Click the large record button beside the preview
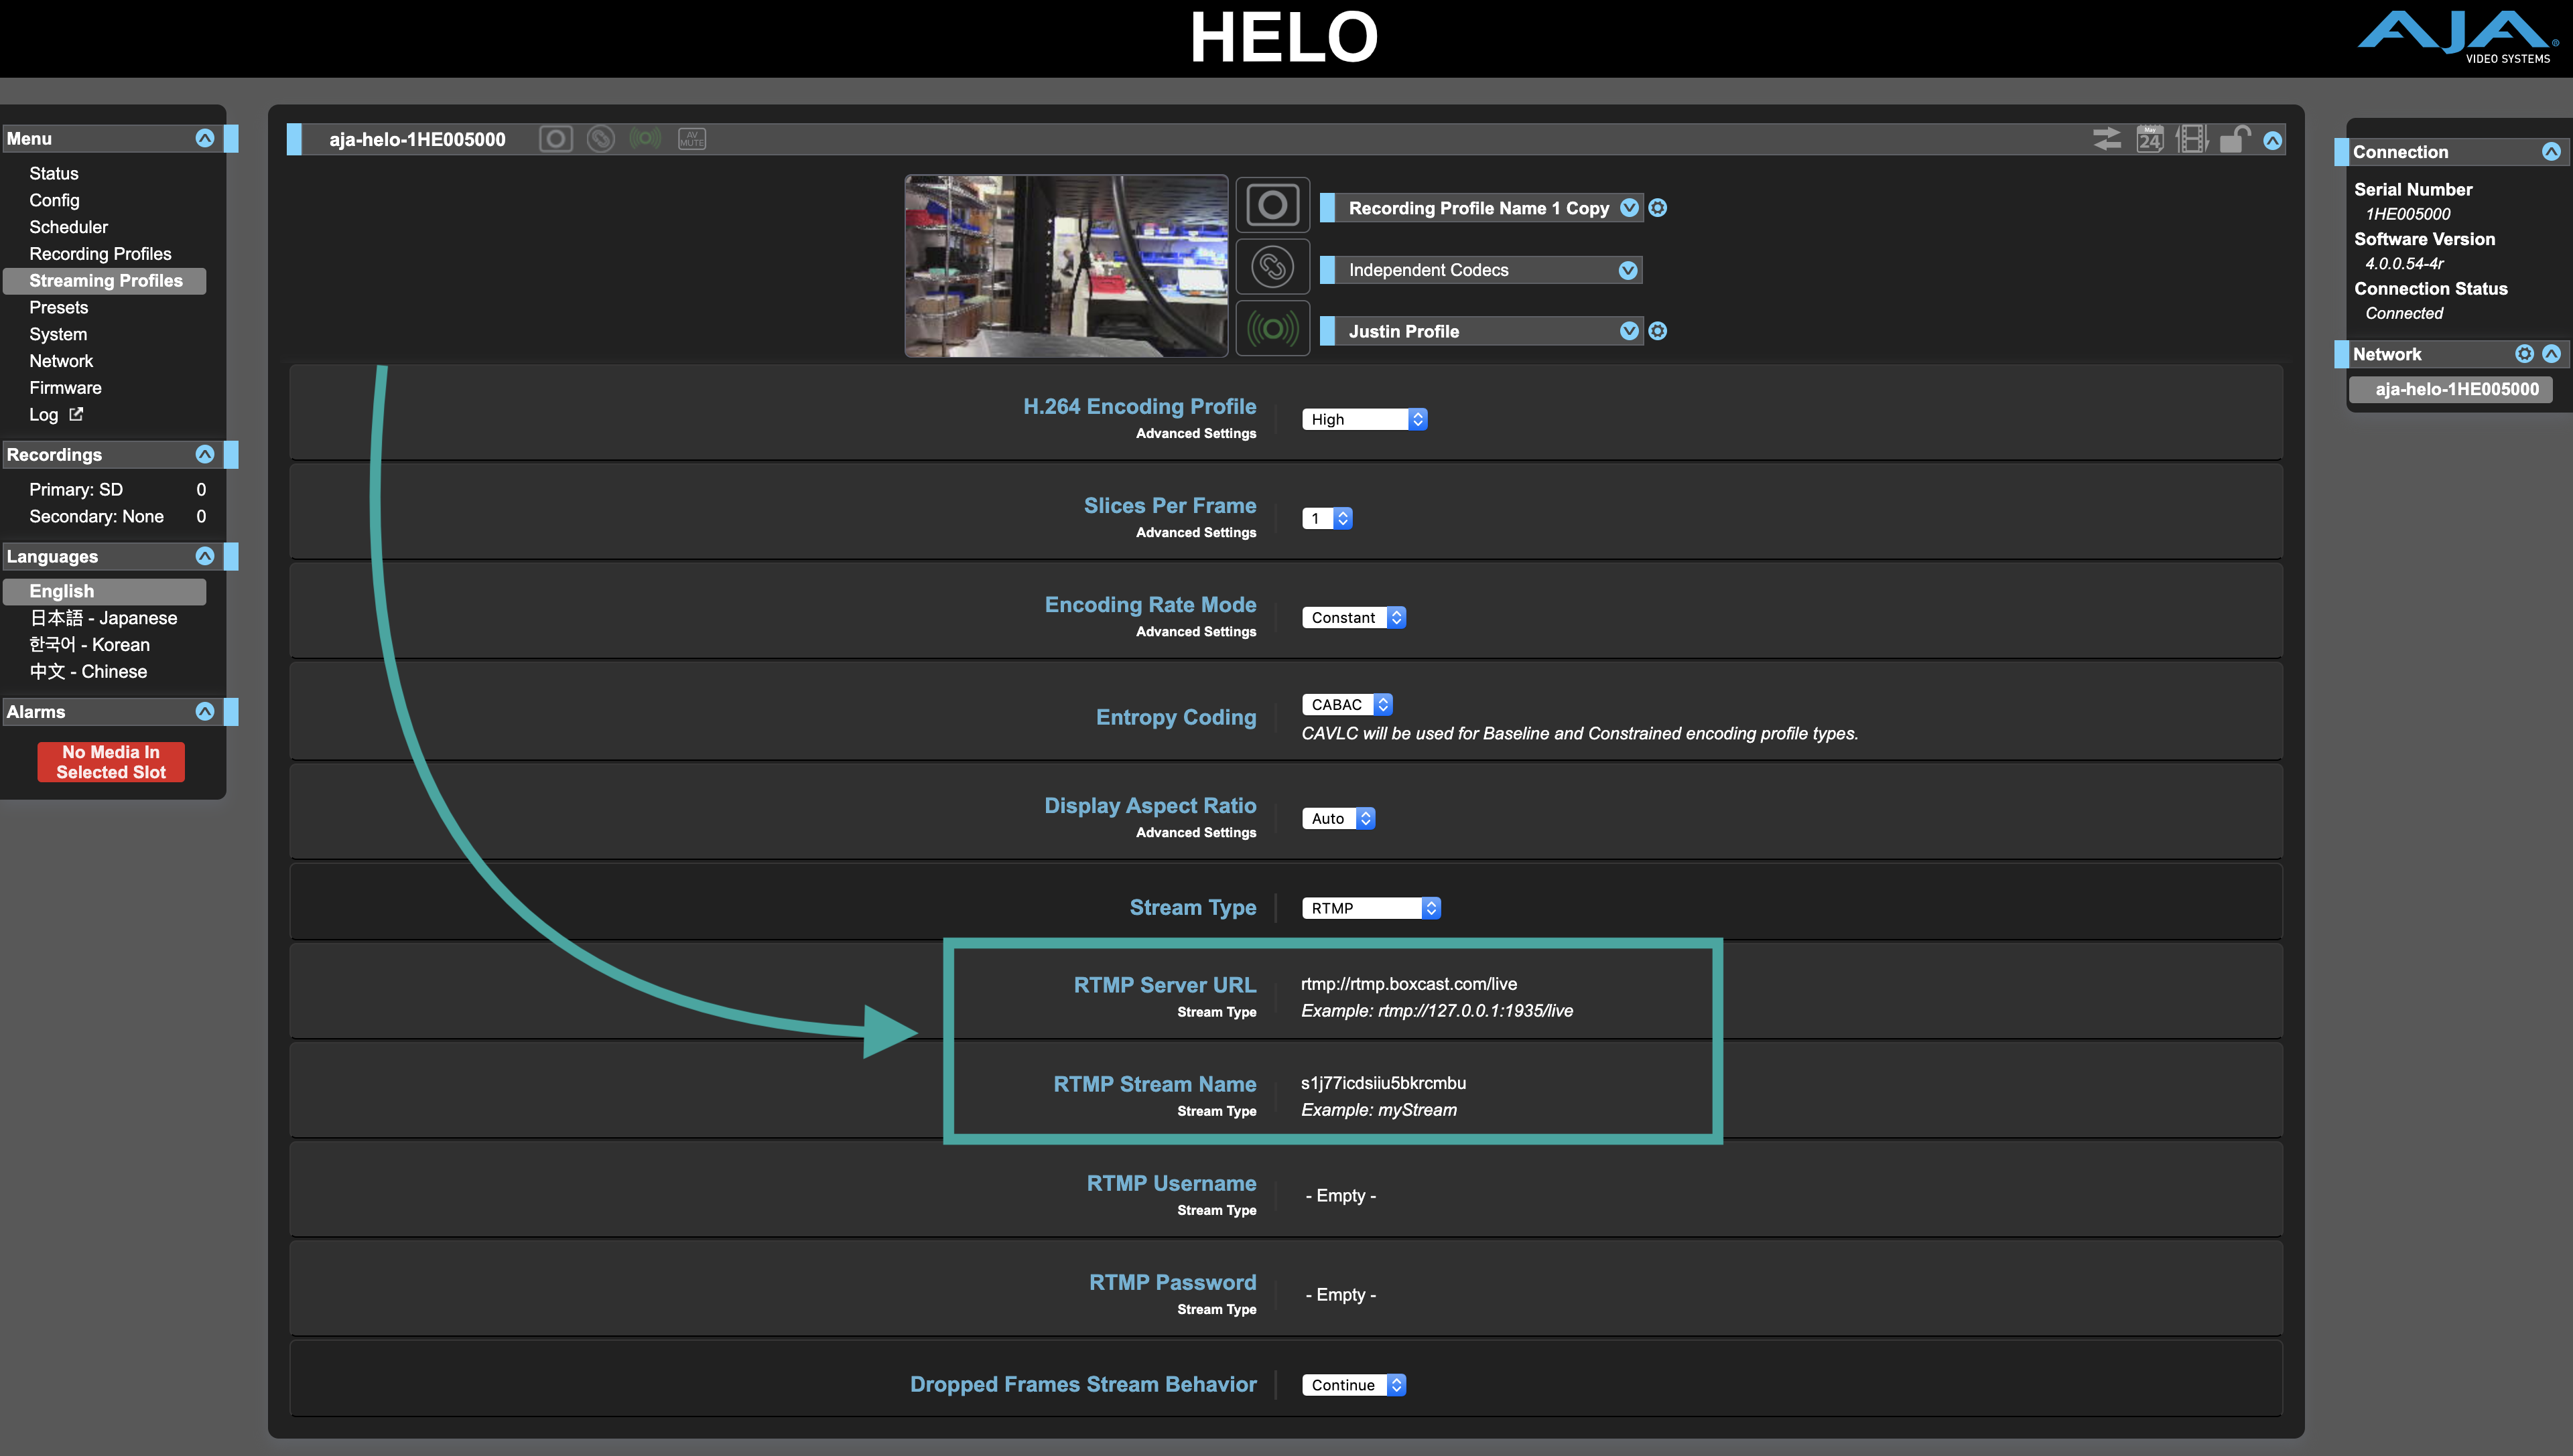 pos(1272,206)
